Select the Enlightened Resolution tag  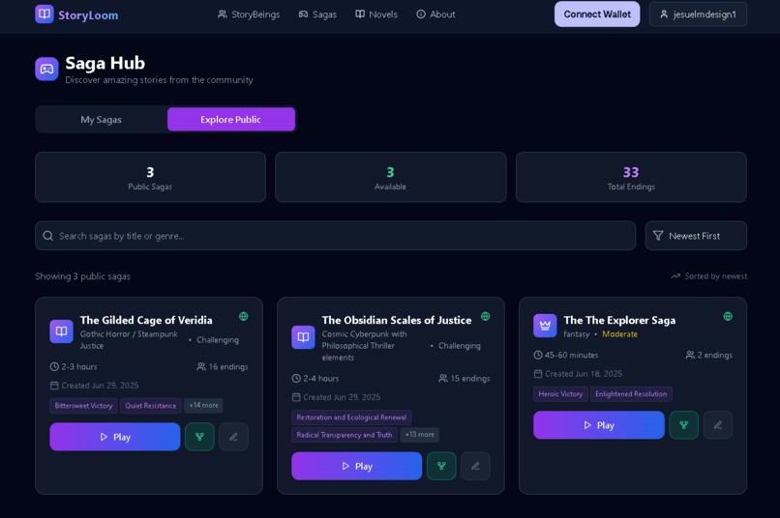pos(631,394)
